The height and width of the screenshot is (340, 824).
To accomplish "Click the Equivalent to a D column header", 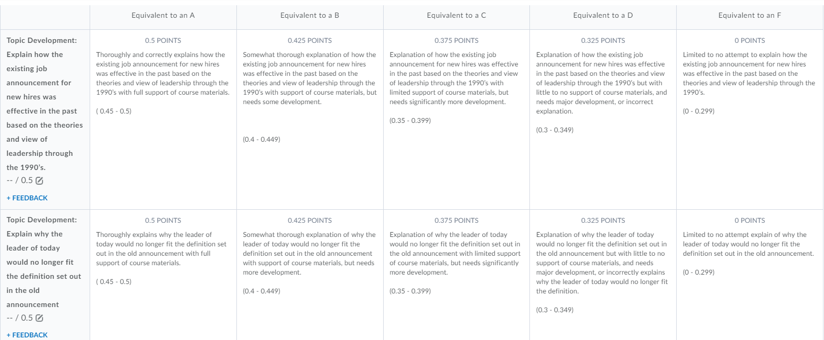I will 603,15.
